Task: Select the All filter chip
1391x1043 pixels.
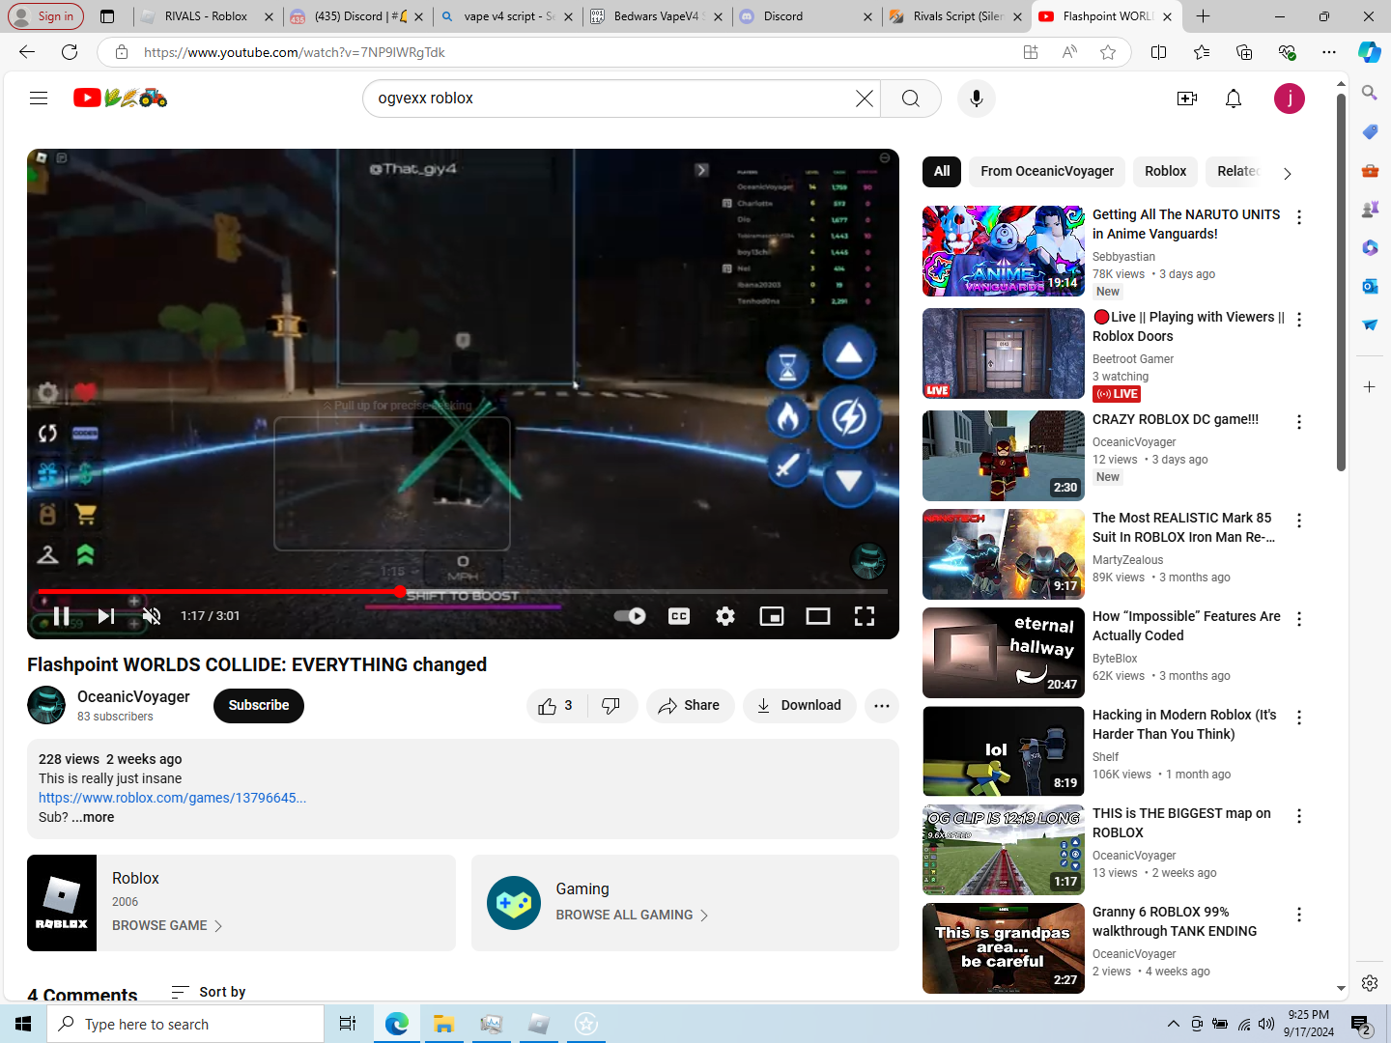Action: click(942, 172)
